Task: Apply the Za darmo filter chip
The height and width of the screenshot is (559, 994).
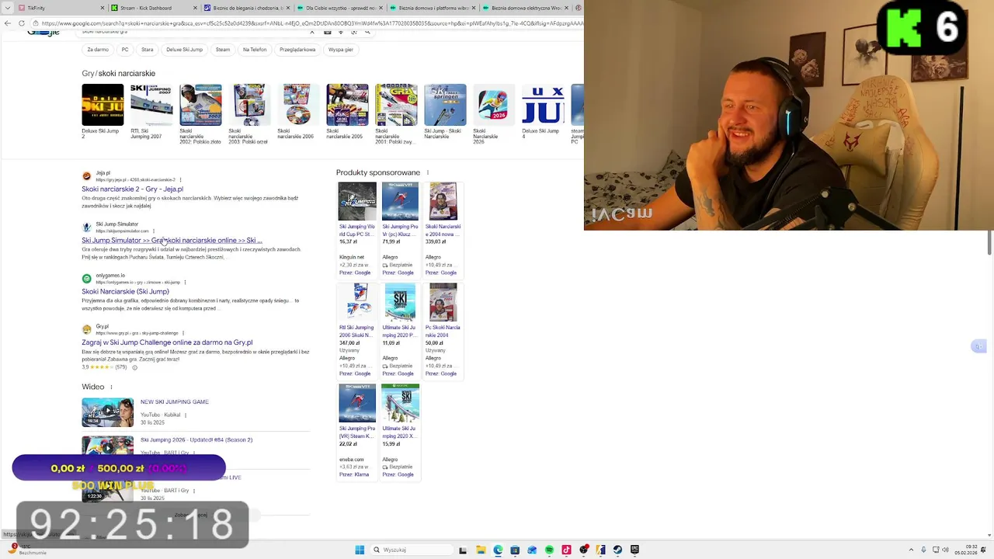Action: (98, 50)
